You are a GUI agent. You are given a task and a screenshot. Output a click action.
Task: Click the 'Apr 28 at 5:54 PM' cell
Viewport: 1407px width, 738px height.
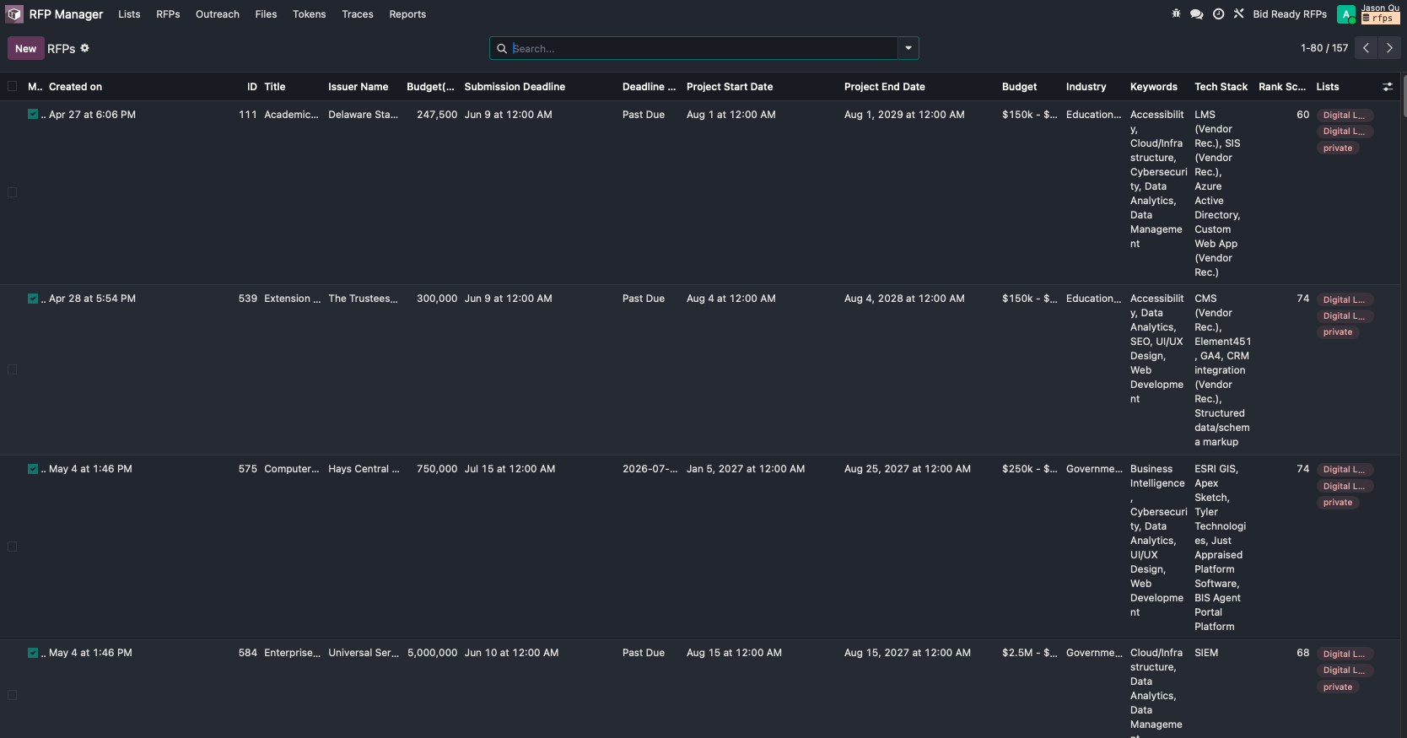point(92,299)
